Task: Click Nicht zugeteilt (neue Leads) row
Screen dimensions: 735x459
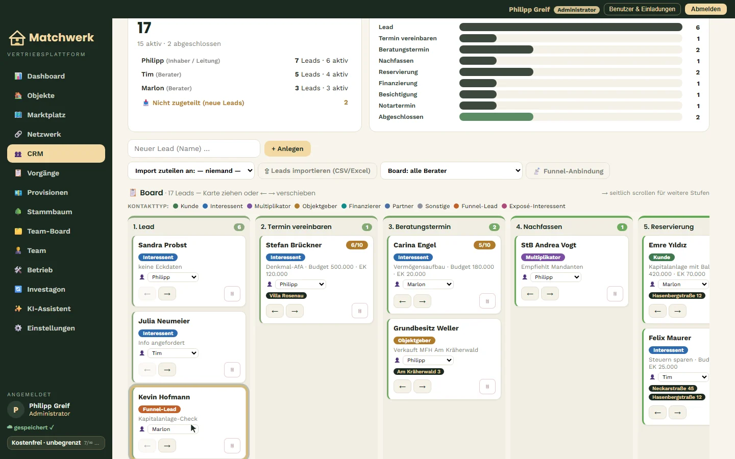Action: point(245,103)
